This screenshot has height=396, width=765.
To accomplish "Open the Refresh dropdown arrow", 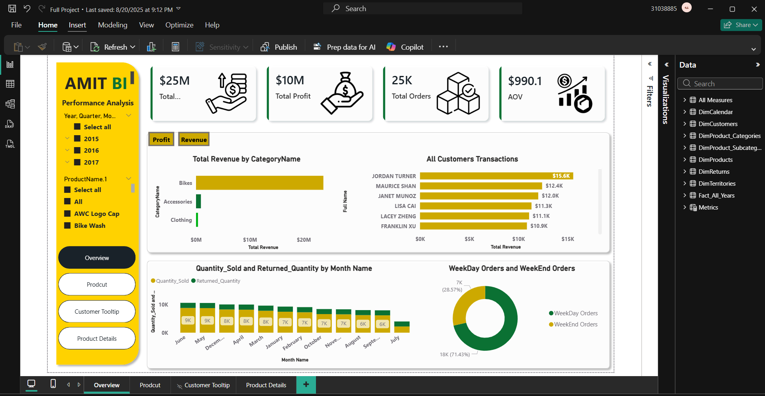I will 133,47.
